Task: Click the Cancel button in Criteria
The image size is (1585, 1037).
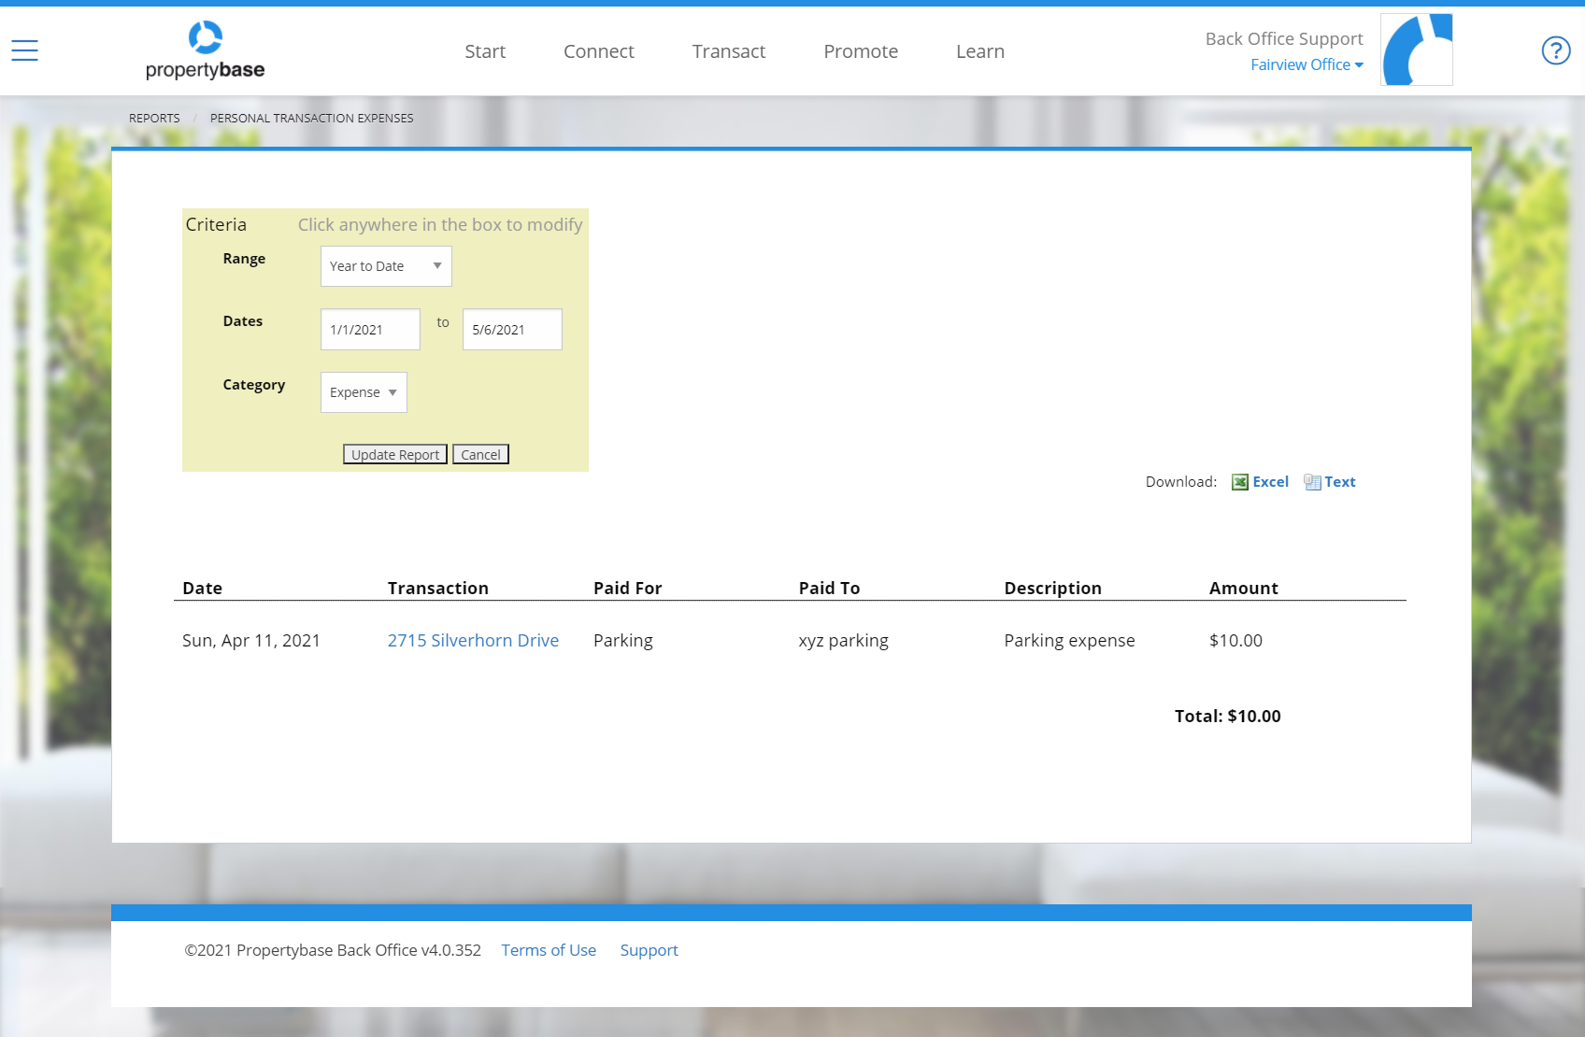Action: (x=480, y=455)
